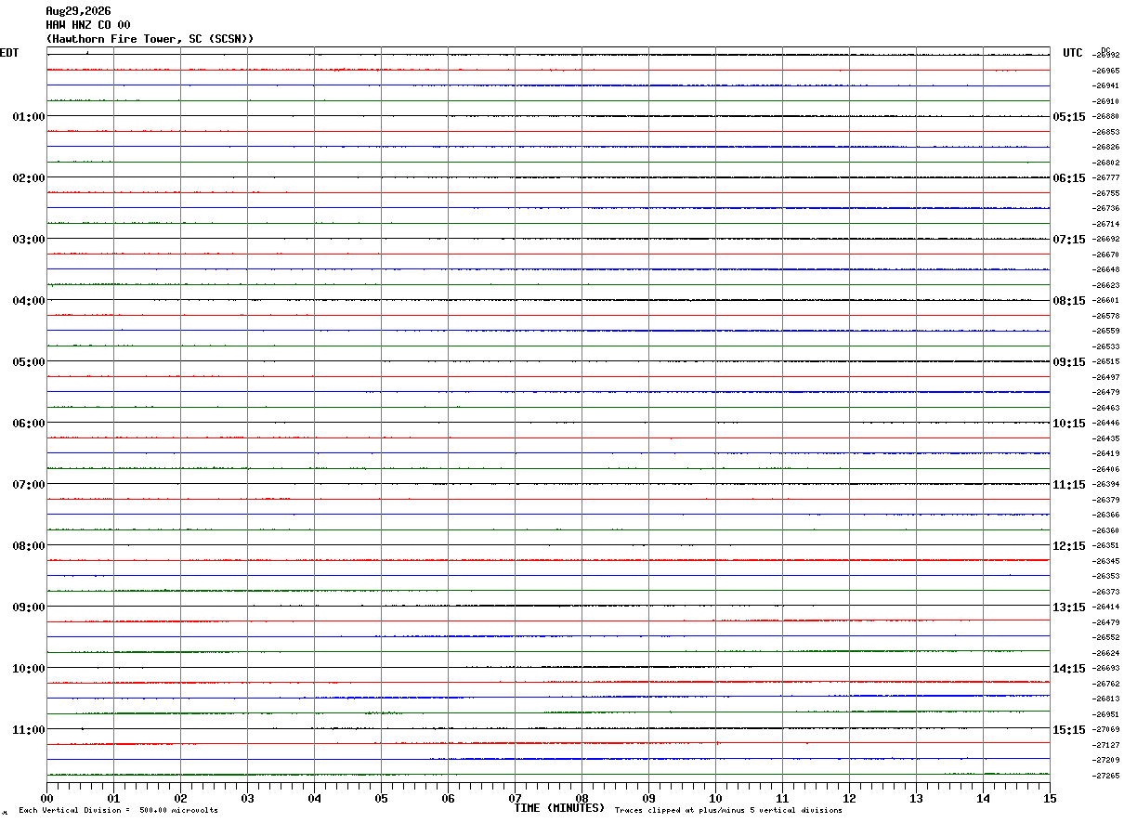Click the red trace at 08:15 EDT
The height and width of the screenshot is (823, 1124).
coord(548,560)
